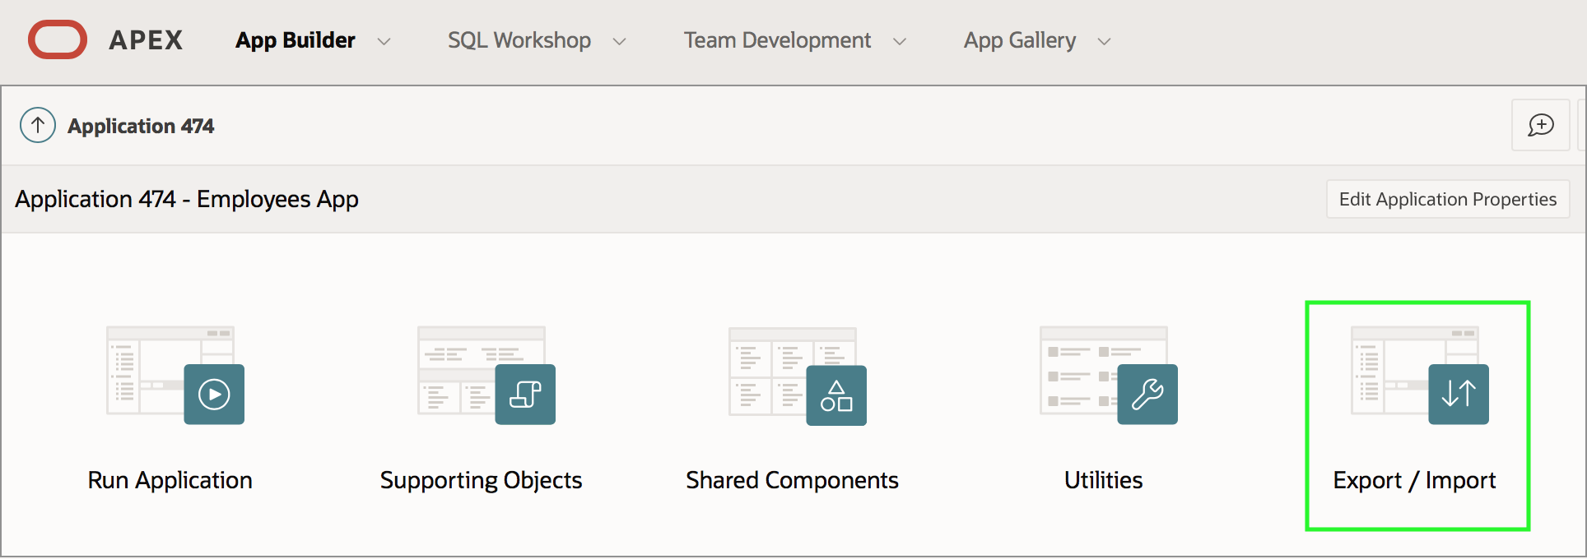Screen dimensions: 1587x559
Task: Click the APEX home text
Action: pyautogui.click(x=146, y=40)
